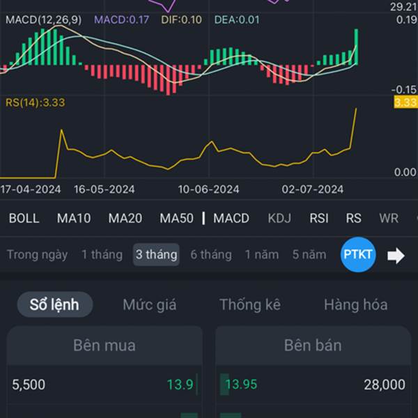
Task: Select the MACD indicator
Action: [x=231, y=218]
